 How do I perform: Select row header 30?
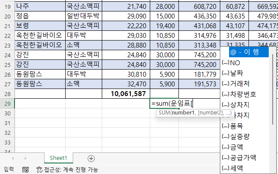(7, 113)
